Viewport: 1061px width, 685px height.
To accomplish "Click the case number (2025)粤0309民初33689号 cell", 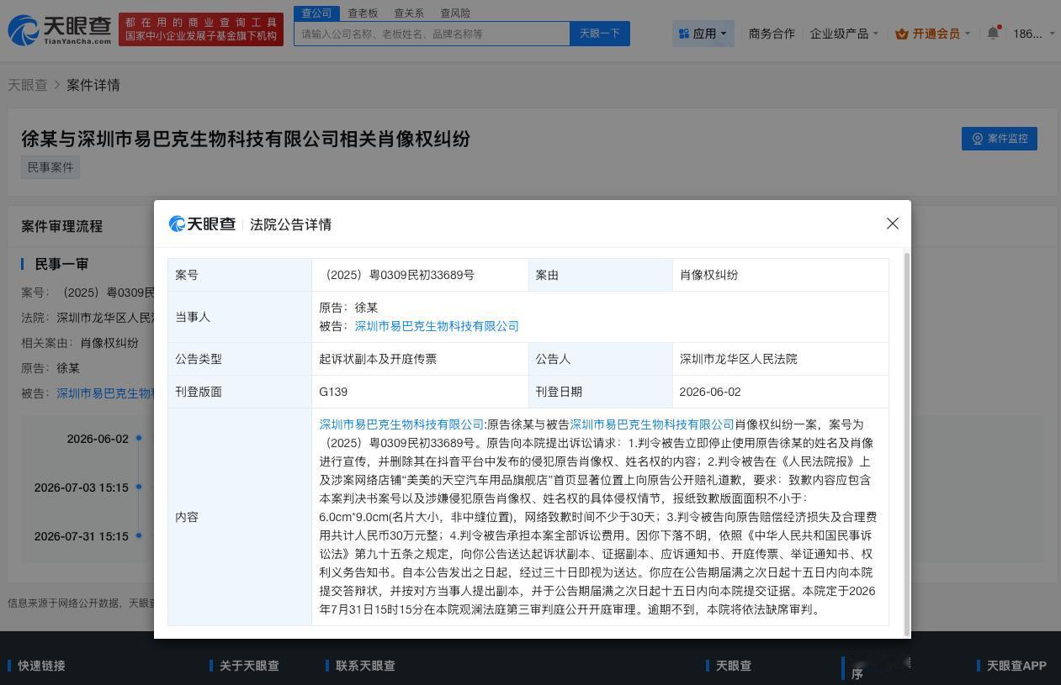I will (x=420, y=275).
